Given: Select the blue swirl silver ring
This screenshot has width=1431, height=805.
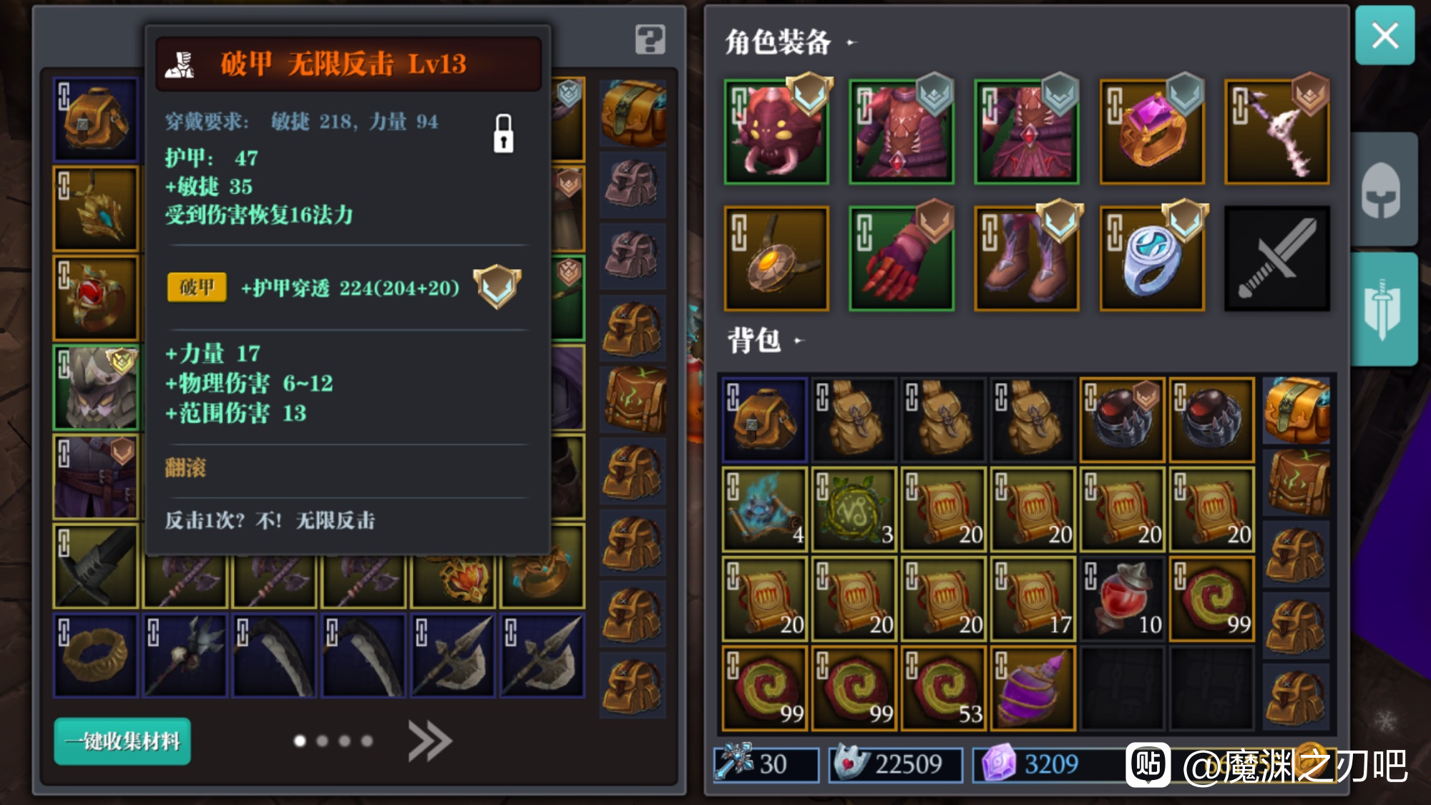Looking at the screenshot, I should [1152, 258].
